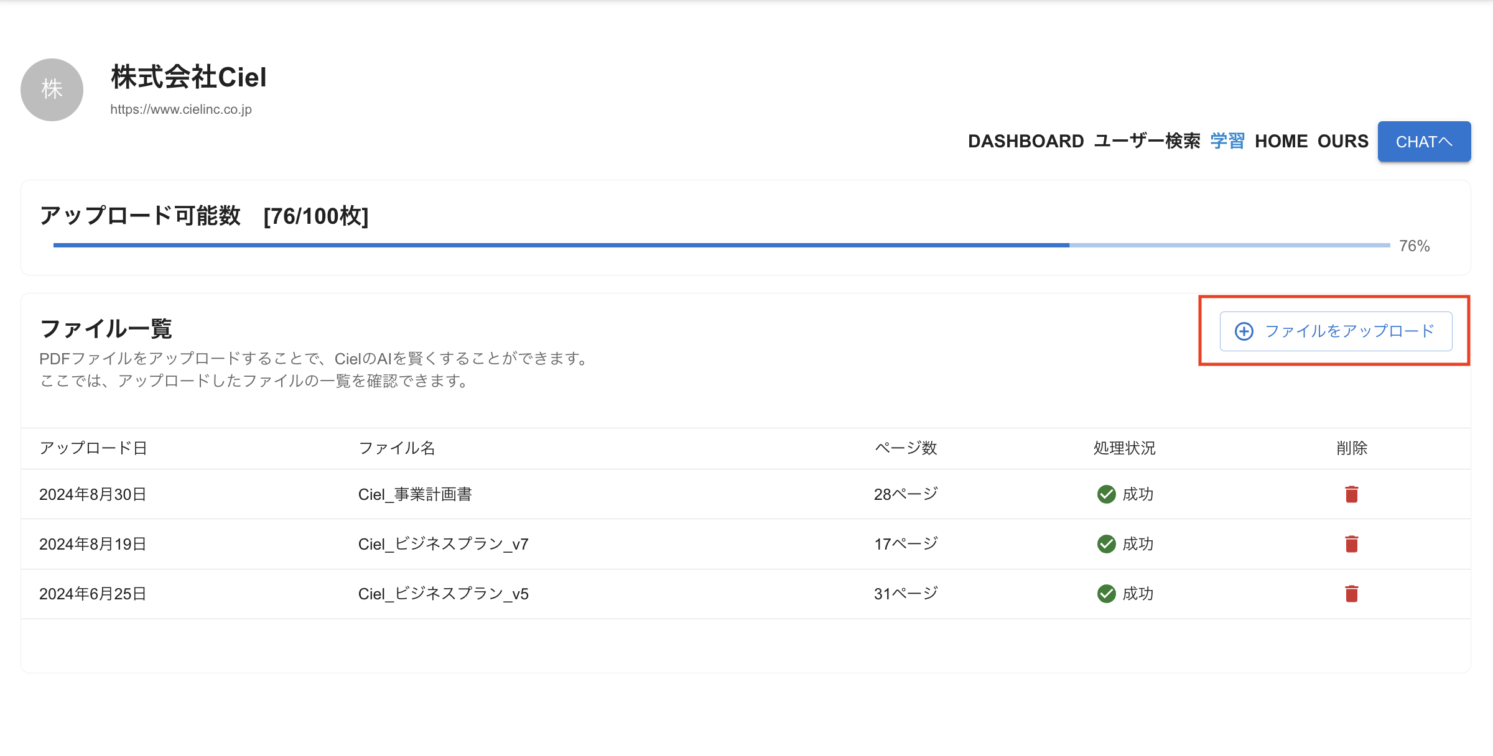Screen dimensions: 1493x756
Task: Click the アップロード可能数 [76/100枚] heading
Action: point(204,216)
